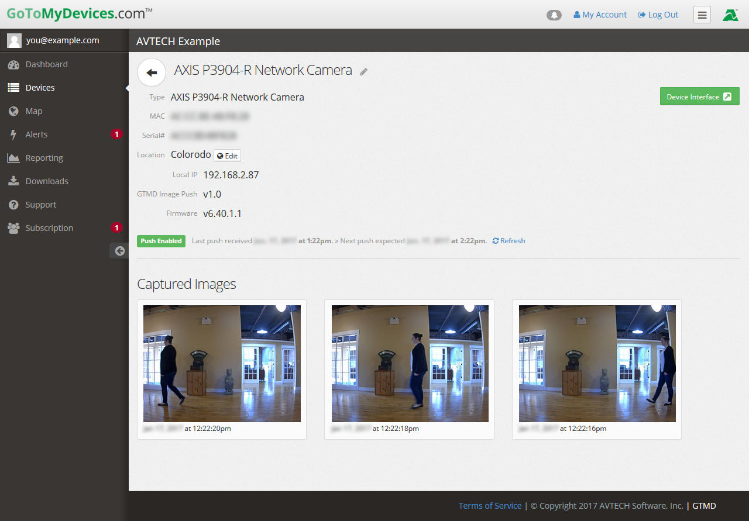Open the notifications bell icon
Image resolution: width=749 pixels, height=521 pixels.
554,15
